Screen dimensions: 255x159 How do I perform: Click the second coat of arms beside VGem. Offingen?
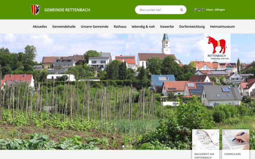tap(199, 10)
